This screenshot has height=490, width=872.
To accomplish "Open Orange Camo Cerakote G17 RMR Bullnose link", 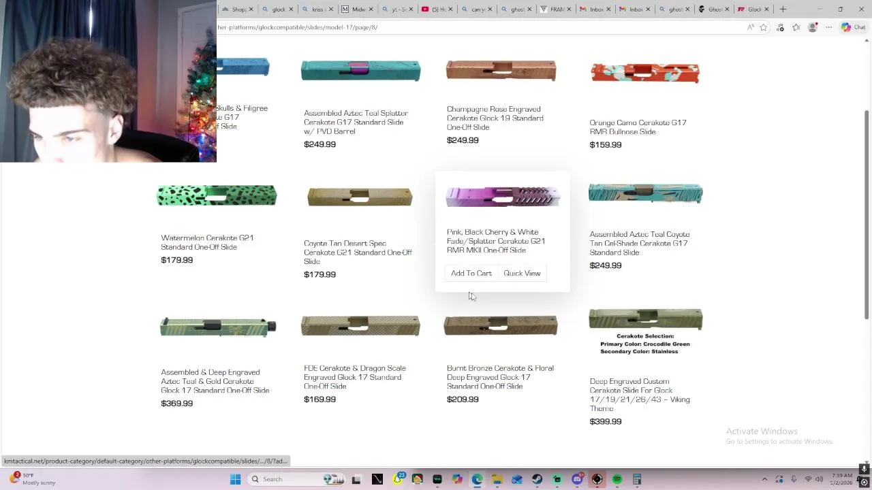I will 638,127.
